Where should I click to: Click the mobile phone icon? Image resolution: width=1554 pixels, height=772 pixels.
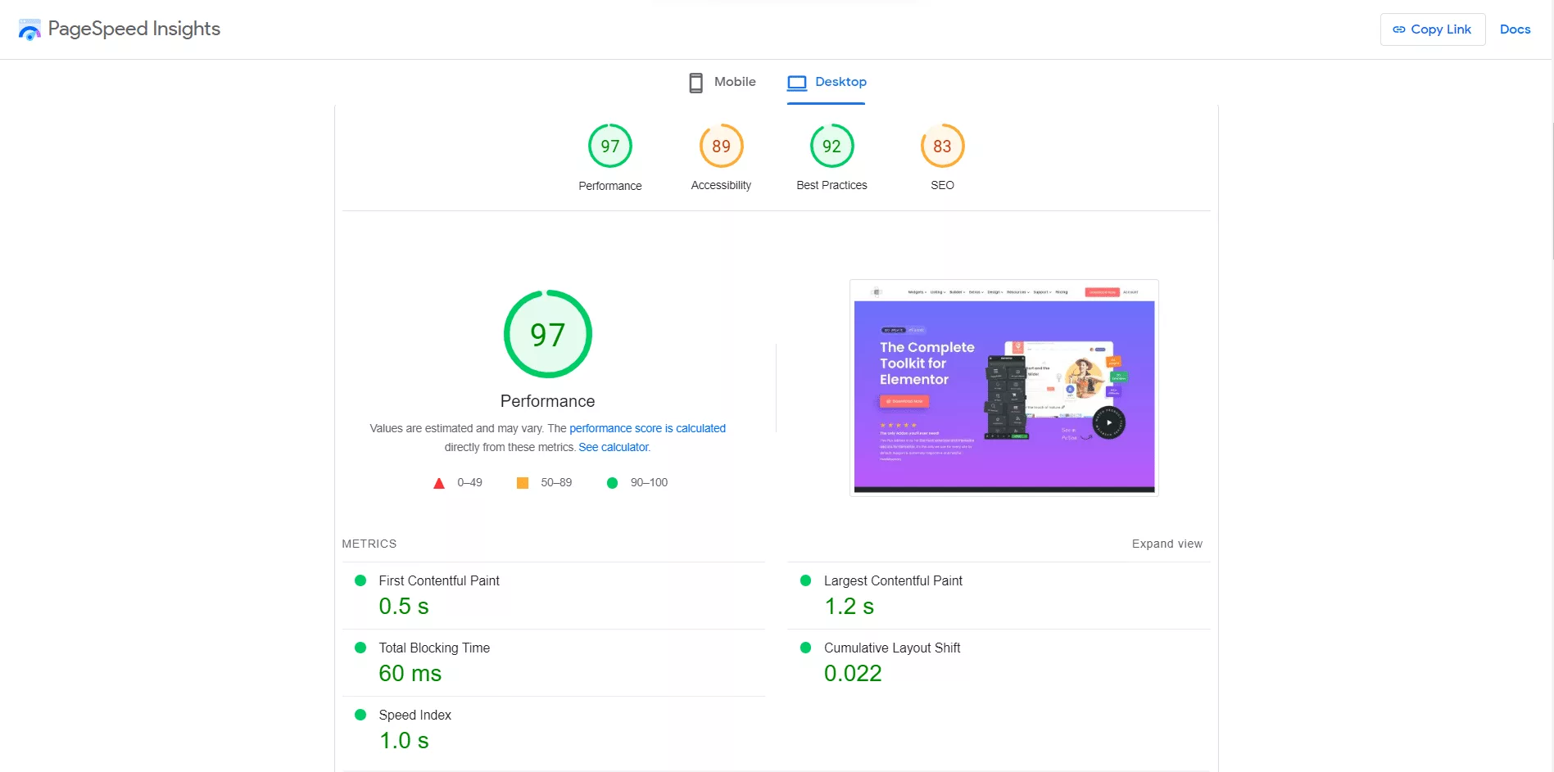[695, 82]
